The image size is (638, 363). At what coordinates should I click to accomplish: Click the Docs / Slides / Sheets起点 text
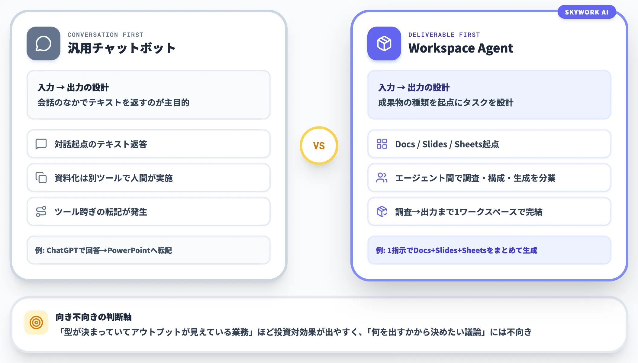pyautogui.click(x=447, y=144)
